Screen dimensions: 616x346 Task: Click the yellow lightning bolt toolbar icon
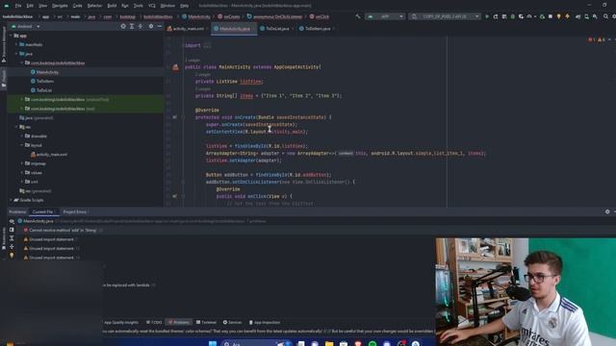567,16
